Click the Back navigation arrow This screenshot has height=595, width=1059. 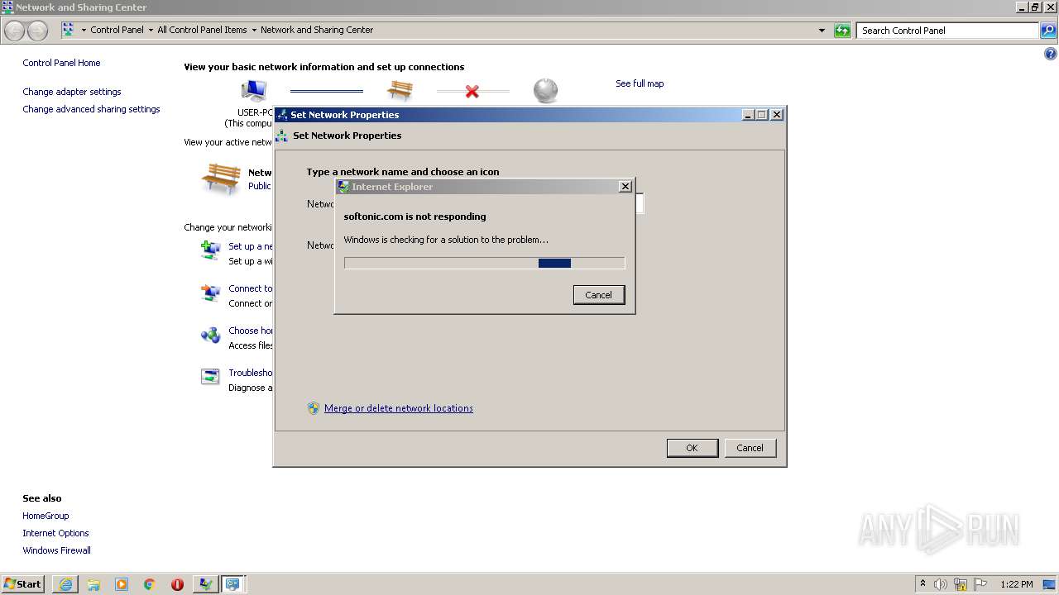(14, 31)
